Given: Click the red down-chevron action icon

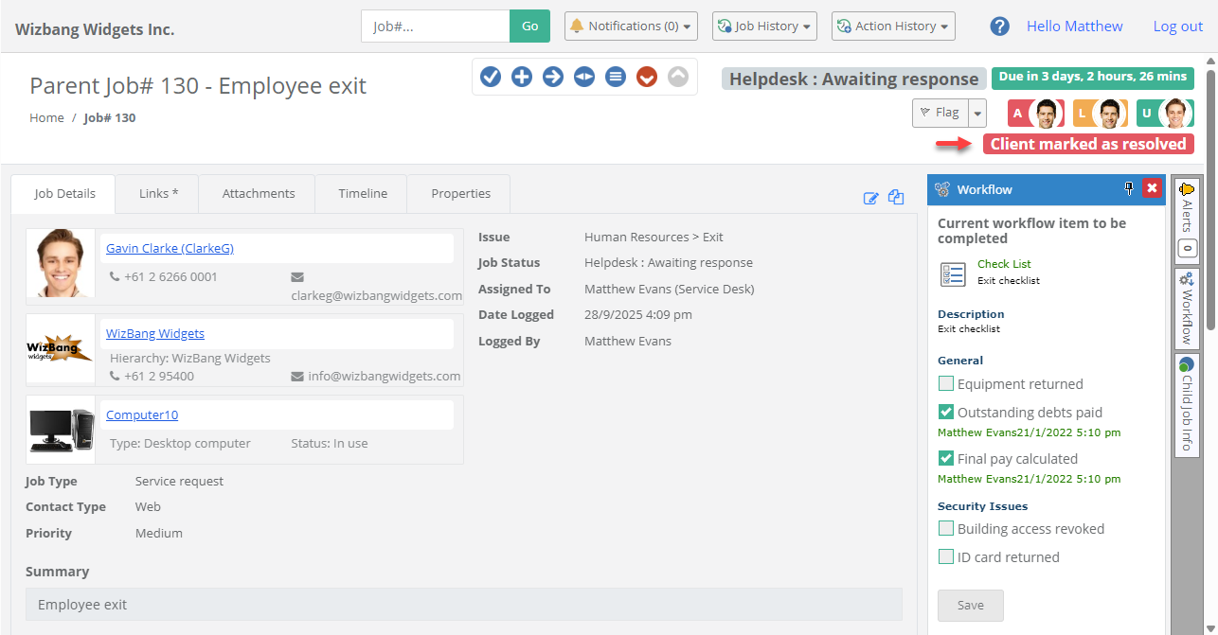Looking at the screenshot, I should tap(647, 77).
